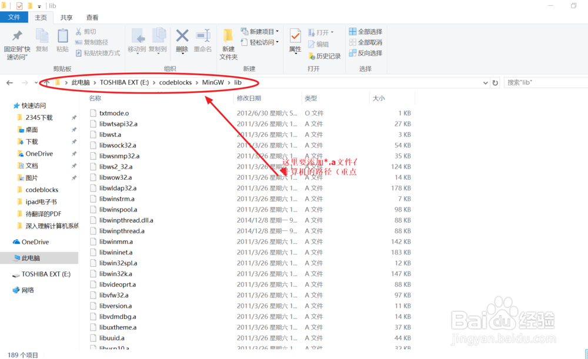
Task: Click the Cut scissors icon
Action: coord(78,32)
